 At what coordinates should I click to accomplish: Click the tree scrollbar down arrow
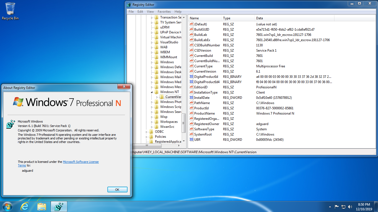184,141
